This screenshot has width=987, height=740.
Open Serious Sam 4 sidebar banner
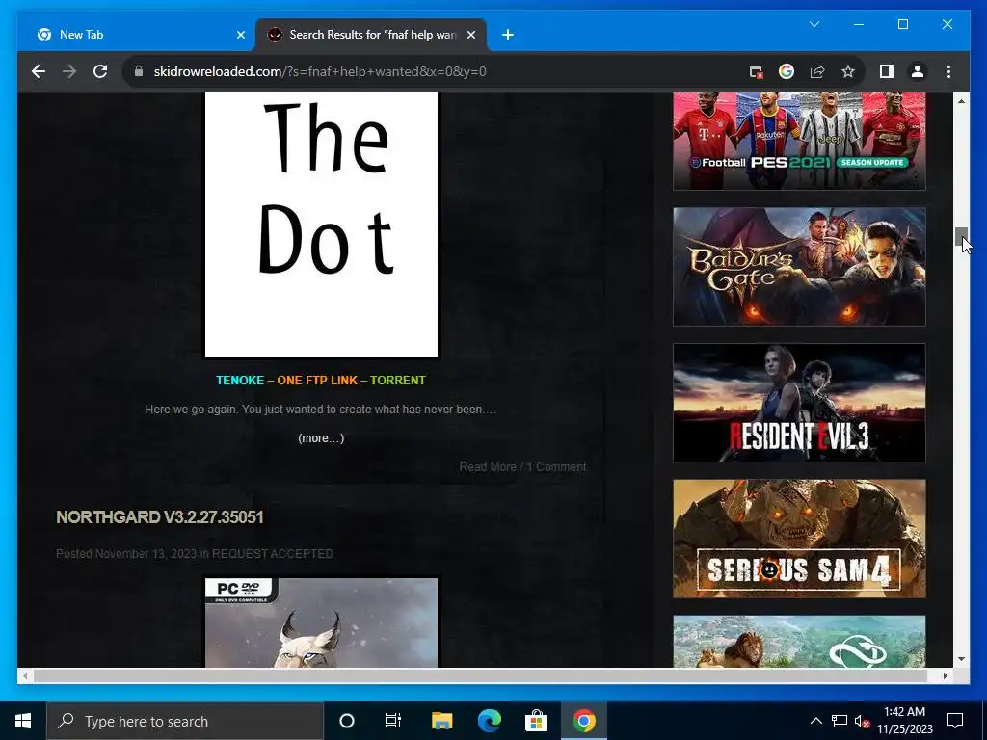point(799,539)
